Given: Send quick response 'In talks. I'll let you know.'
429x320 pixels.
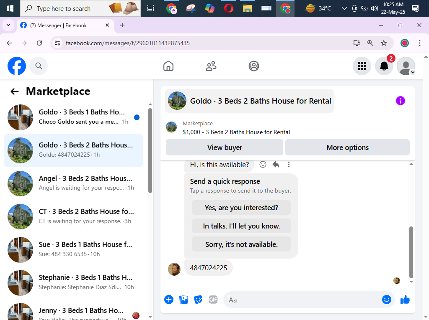Looking at the screenshot, I should point(241,226).
